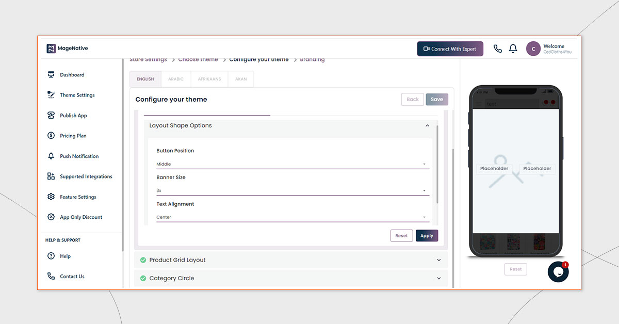This screenshot has width=619, height=324.
Task: Click the MageNative logo
Action: tap(67, 48)
